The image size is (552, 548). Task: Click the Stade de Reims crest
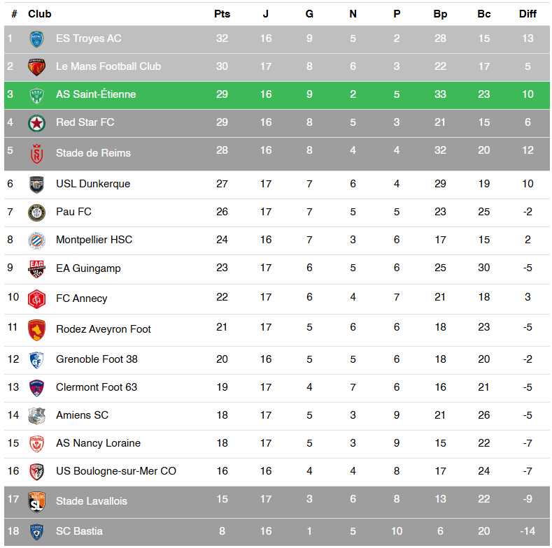(x=36, y=154)
